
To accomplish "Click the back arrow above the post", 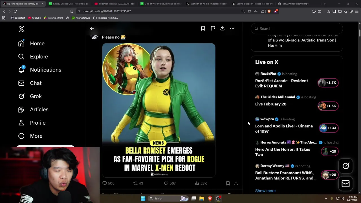I will point(92,28).
